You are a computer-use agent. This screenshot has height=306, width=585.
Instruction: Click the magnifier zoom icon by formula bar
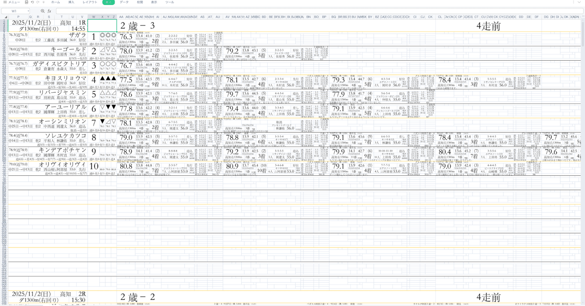coord(43,11)
